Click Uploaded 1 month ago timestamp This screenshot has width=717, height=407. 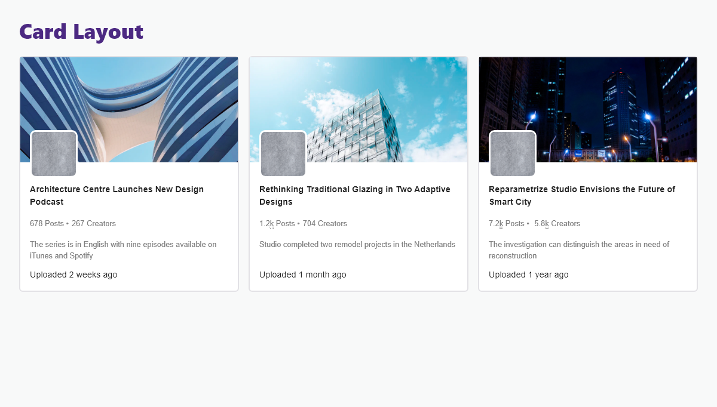tap(303, 275)
